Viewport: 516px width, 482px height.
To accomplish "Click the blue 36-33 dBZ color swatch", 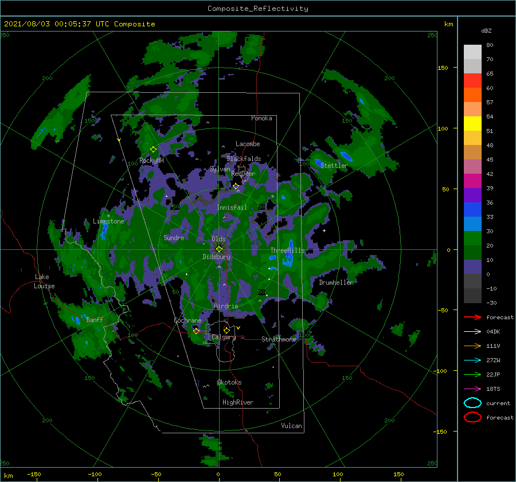I will (472, 210).
